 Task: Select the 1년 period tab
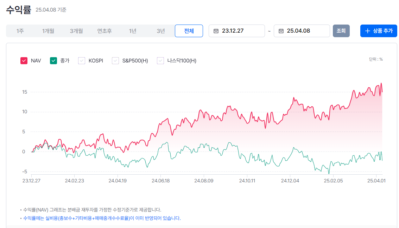click(x=133, y=31)
